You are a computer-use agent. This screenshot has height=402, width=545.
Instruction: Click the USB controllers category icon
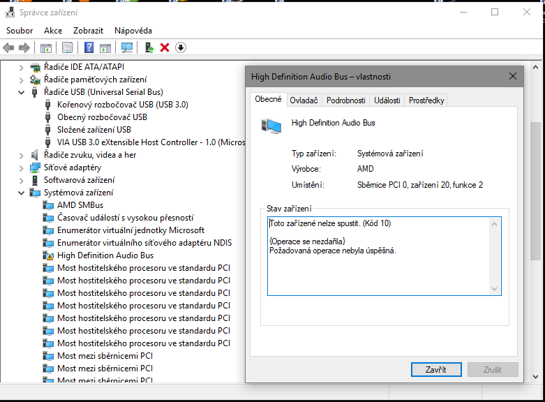pos(35,92)
